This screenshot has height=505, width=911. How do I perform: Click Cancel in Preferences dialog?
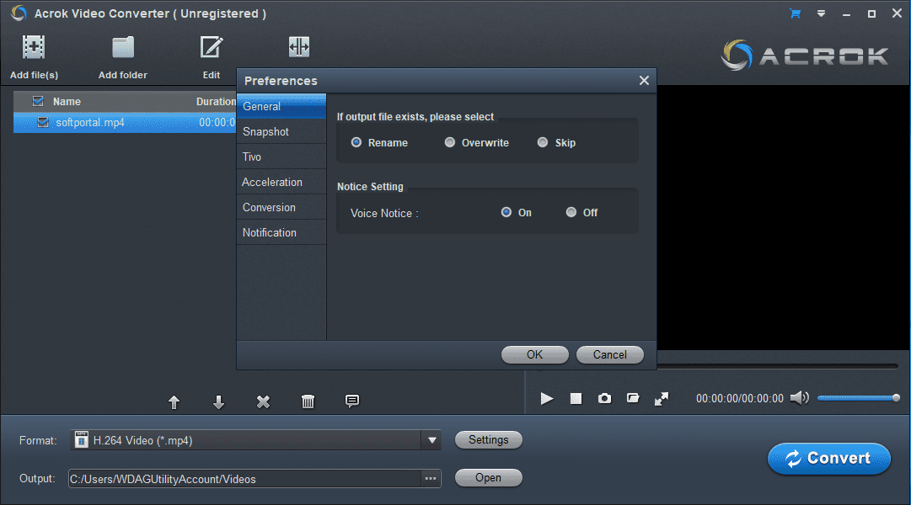609,354
